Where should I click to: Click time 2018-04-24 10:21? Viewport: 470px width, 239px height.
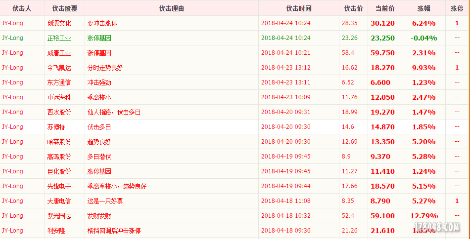click(286, 53)
